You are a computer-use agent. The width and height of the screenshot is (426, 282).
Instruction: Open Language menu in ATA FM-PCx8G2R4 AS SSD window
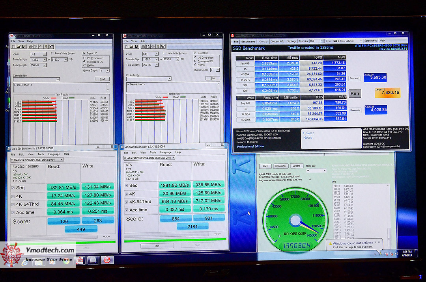pos(166,152)
